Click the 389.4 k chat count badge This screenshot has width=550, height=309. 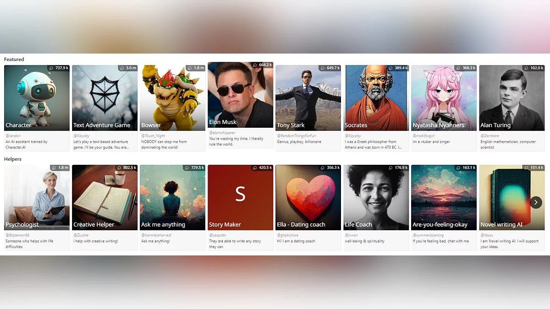point(398,68)
